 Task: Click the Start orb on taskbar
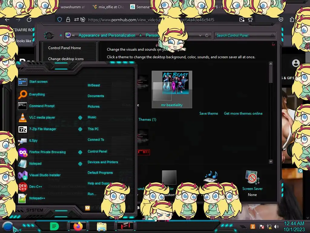pyautogui.click(x=8, y=226)
